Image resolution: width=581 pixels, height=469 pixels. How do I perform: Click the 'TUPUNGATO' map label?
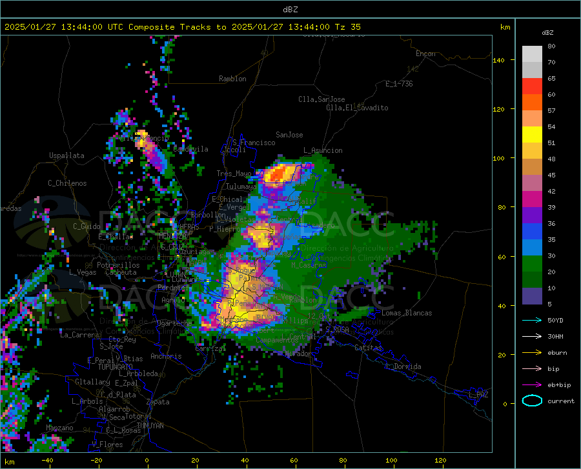coord(116,367)
